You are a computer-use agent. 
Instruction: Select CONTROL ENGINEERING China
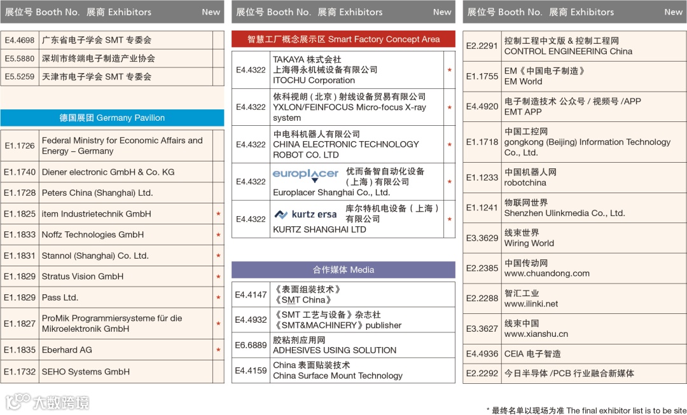pos(568,51)
